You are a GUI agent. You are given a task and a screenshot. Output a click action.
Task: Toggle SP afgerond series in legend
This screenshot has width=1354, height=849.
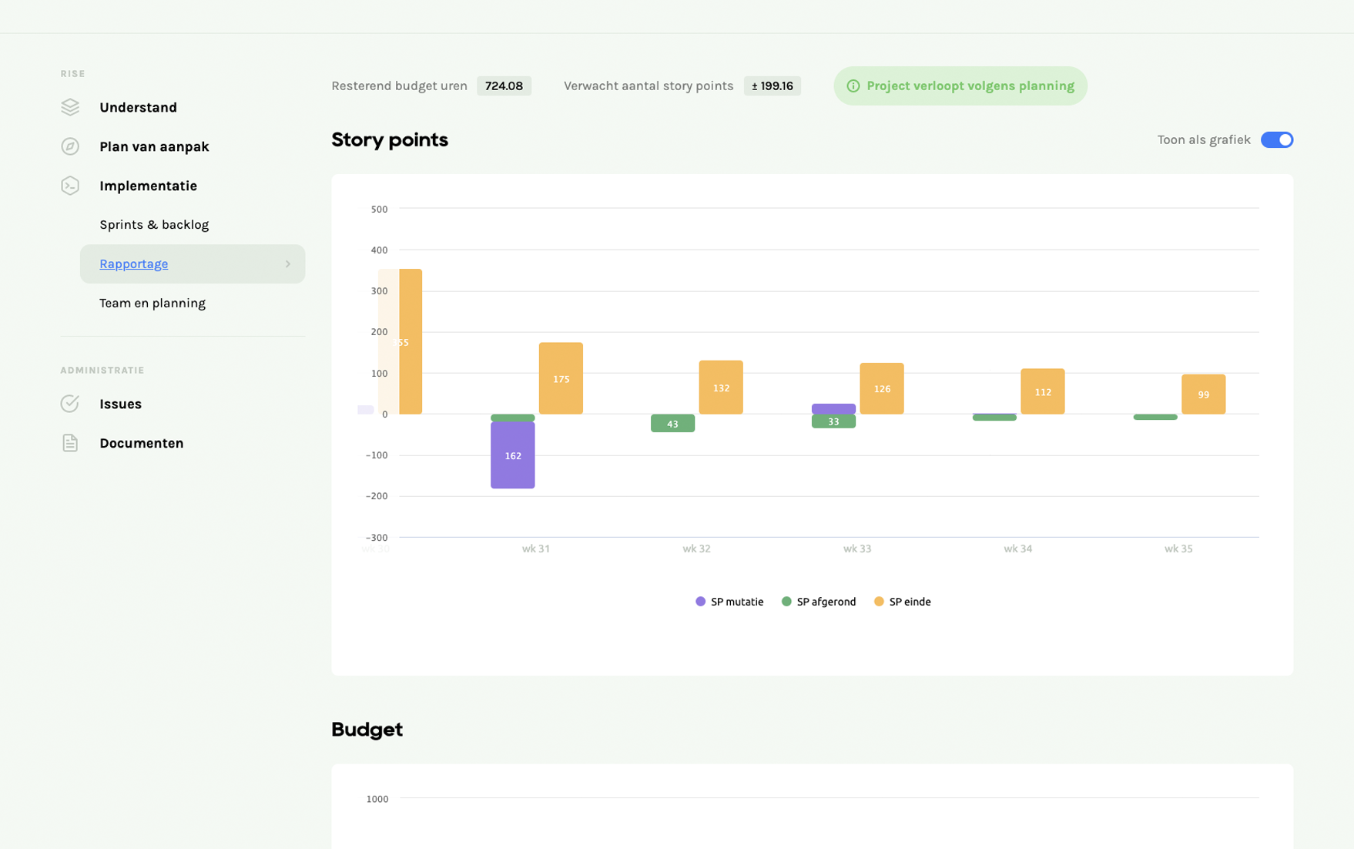tap(819, 602)
